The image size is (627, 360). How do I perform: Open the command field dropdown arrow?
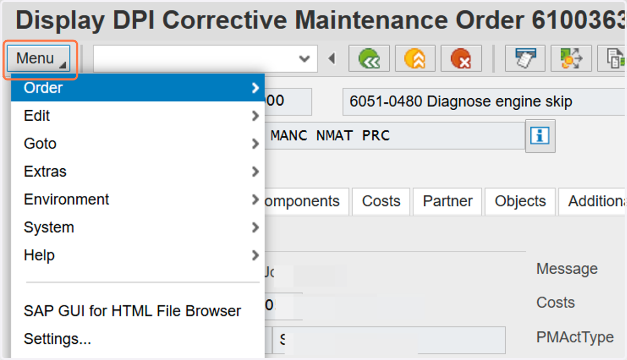click(304, 59)
